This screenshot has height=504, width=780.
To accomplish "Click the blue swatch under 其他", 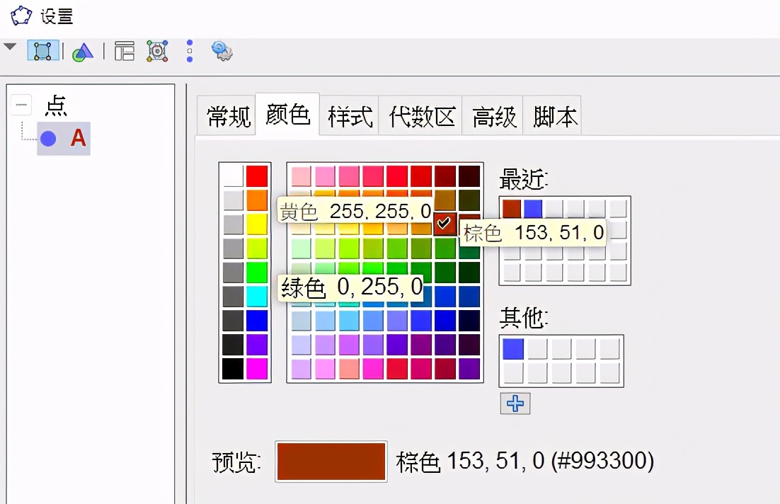I will coord(512,348).
